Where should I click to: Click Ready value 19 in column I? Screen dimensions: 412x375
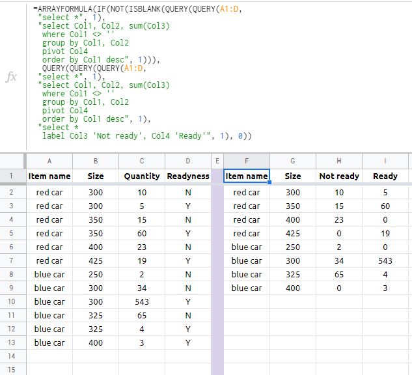[x=385, y=233]
